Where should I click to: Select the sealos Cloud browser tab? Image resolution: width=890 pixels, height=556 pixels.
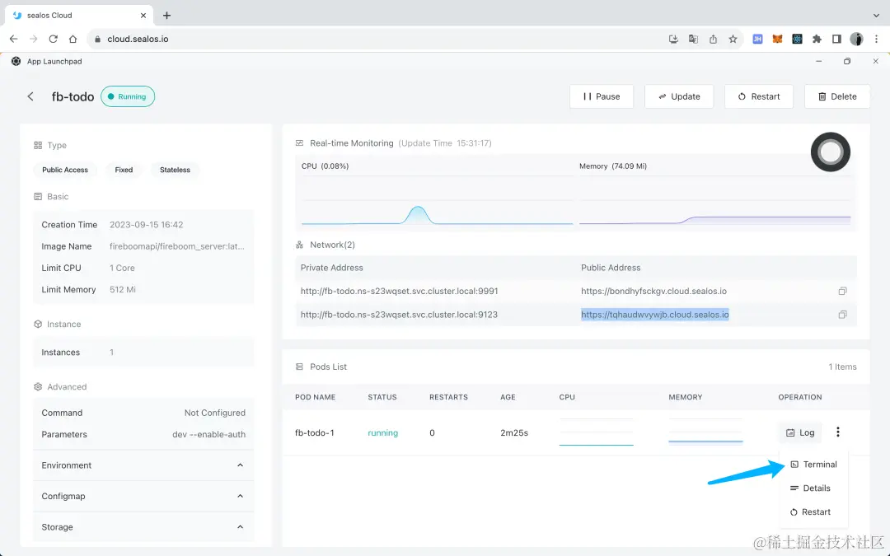coord(79,16)
